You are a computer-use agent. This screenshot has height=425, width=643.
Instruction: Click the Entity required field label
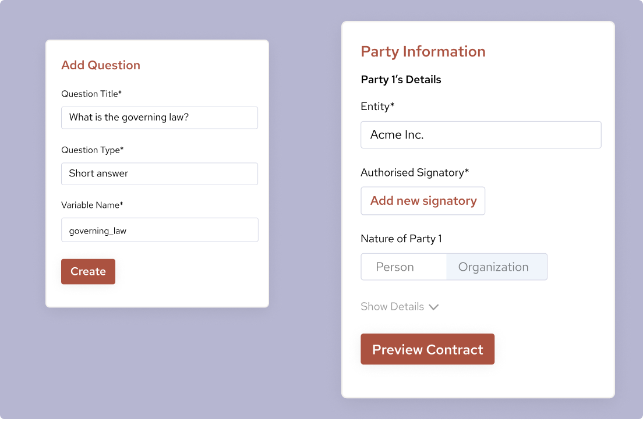click(x=377, y=107)
